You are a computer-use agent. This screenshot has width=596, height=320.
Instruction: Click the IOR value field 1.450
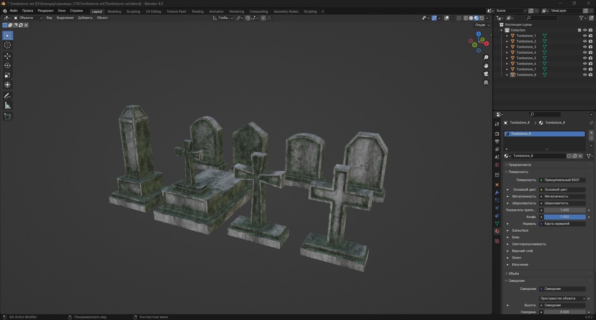(x=565, y=210)
